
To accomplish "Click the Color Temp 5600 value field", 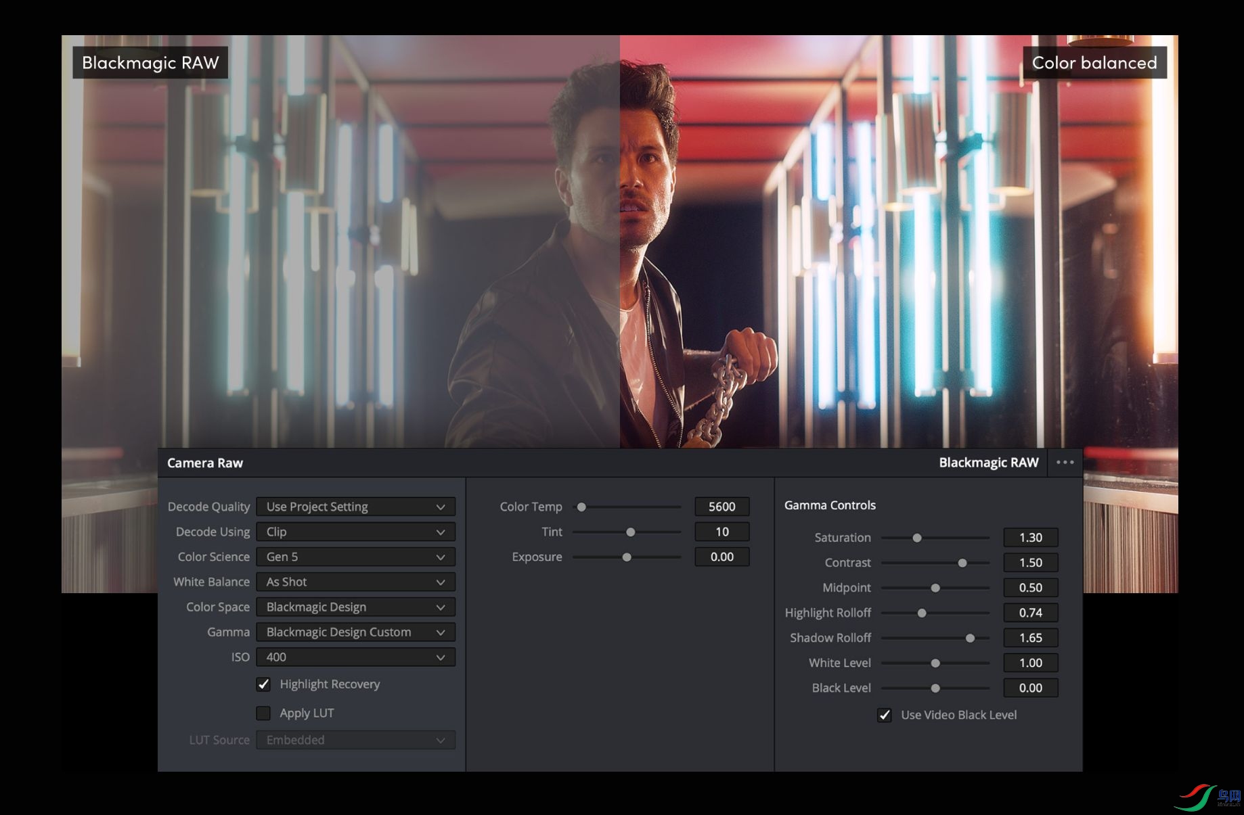I will 722,507.
